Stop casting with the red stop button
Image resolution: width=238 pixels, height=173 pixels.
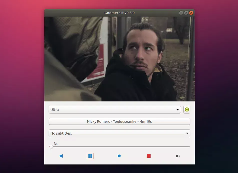[x=149, y=156]
